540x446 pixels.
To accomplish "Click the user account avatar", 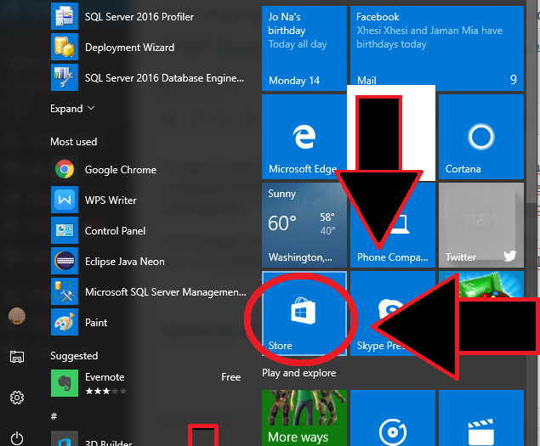I will (x=17, y=316).
